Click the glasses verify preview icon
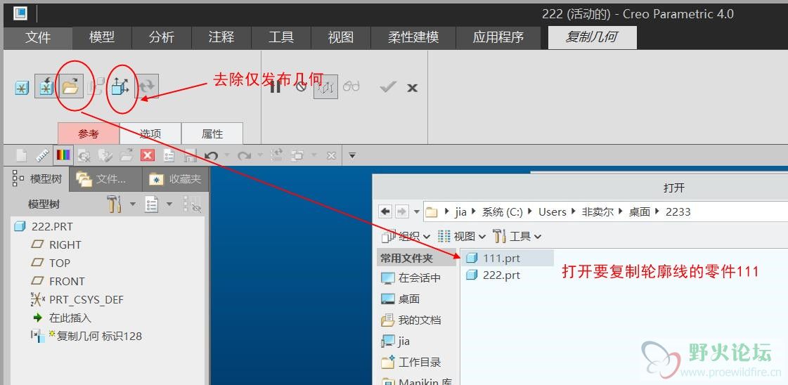 [351, 87]
